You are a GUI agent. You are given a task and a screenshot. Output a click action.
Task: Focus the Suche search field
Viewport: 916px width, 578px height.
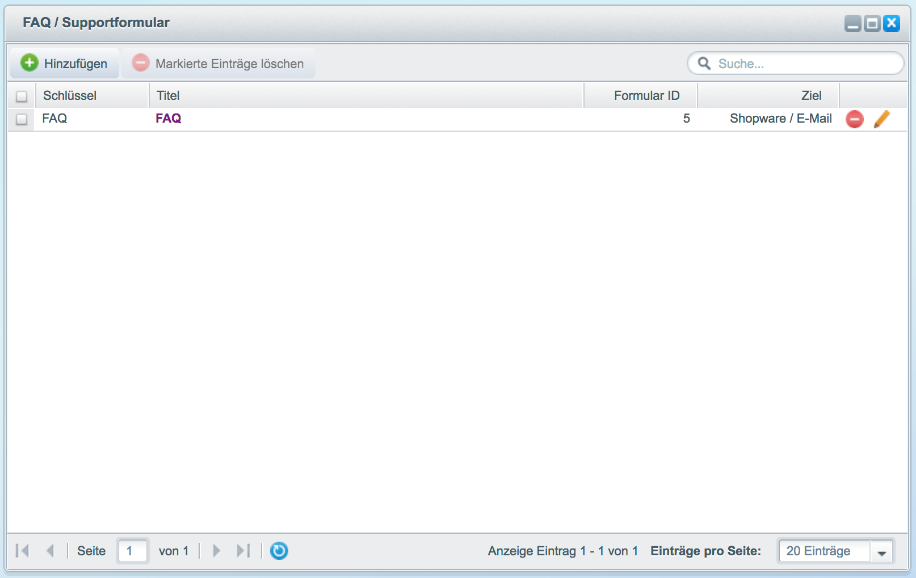[x=796, y=63]
